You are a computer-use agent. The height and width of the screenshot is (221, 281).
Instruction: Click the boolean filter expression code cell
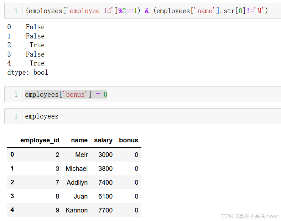tap(143, 11)
